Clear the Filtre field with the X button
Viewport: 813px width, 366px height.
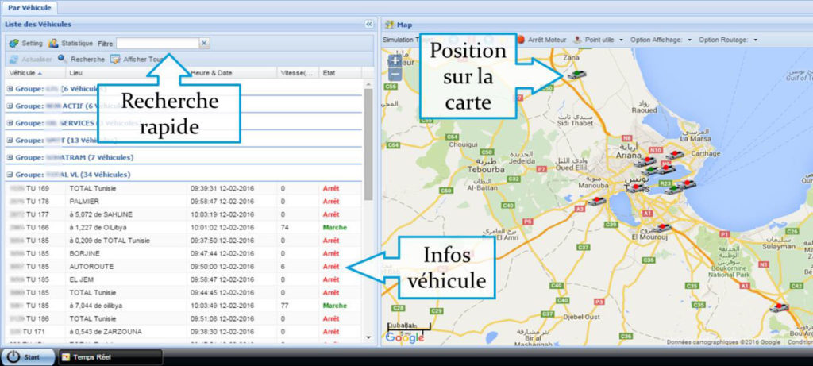tap(204, 43)
